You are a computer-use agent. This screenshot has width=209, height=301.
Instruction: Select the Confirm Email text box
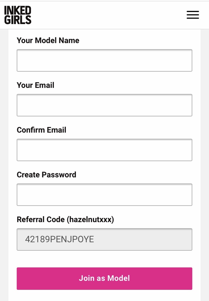tap(104, 150)
